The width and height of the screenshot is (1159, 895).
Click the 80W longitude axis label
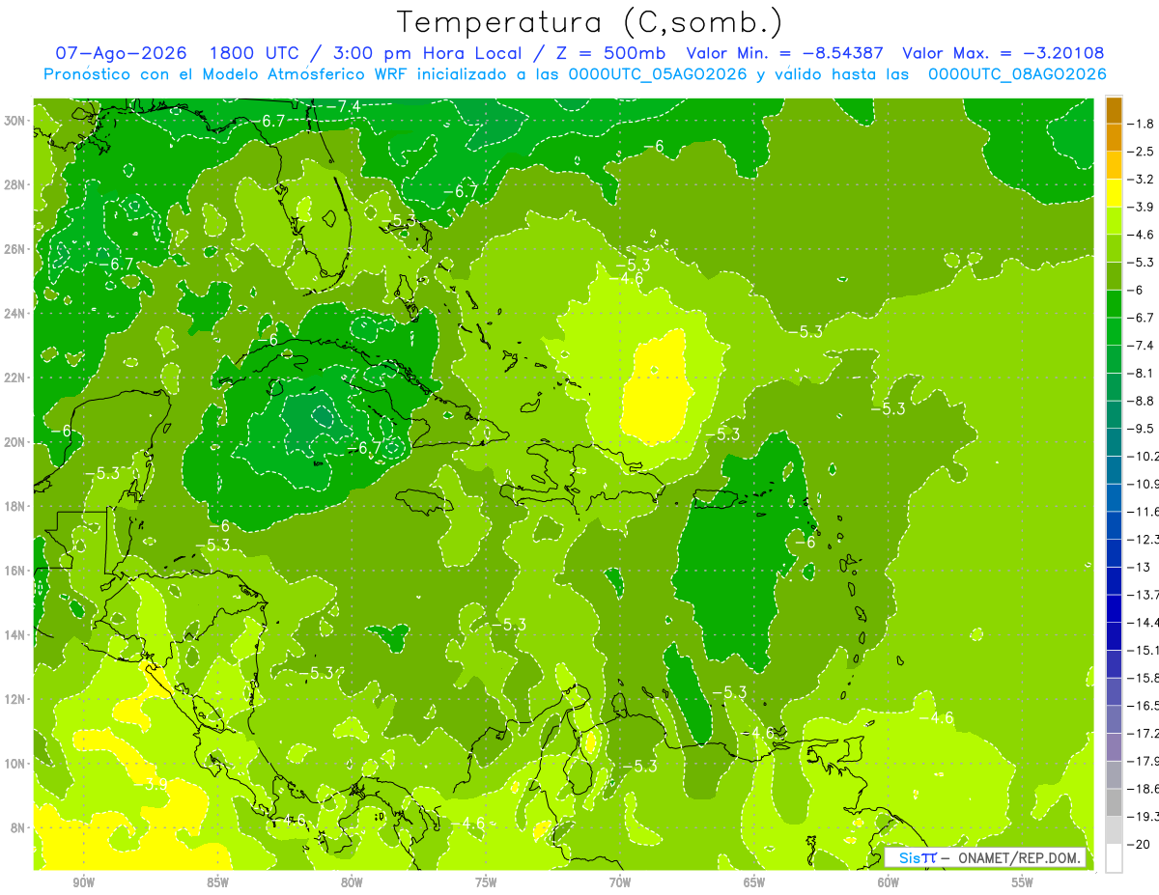click(352, 882)
